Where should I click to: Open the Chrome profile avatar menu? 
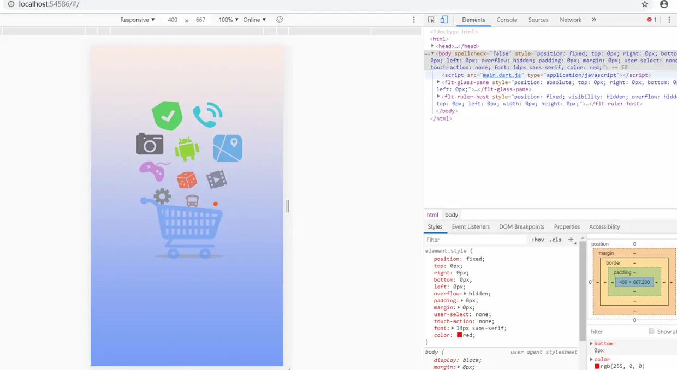pos(664,4)
